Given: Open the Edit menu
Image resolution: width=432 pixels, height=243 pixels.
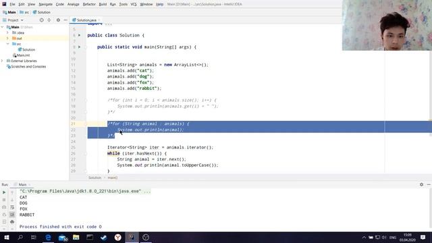Looking at the screenshot, I should coord(22,4).
